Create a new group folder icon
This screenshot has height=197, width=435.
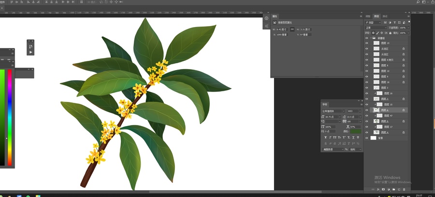(x=393, y=190)
